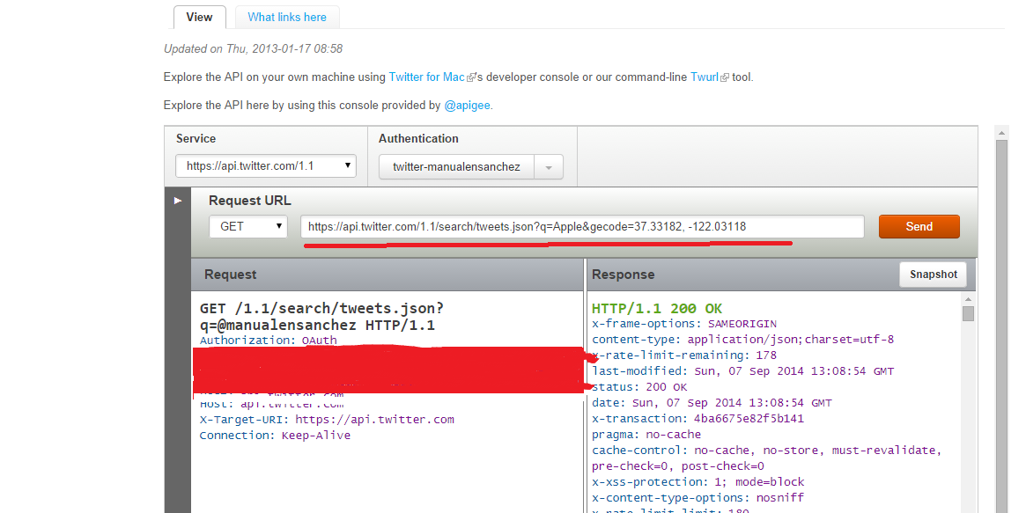Click the Updated on Thu, 2013-01-17 text
1026x513 pixels.
(x=254, y=49)
